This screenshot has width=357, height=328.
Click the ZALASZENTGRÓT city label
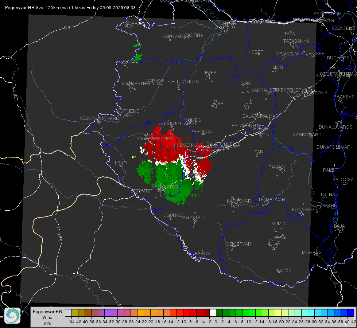click(177, 124)
